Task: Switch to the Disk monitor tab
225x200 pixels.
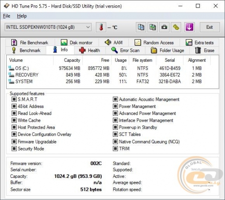Action: 77,42
